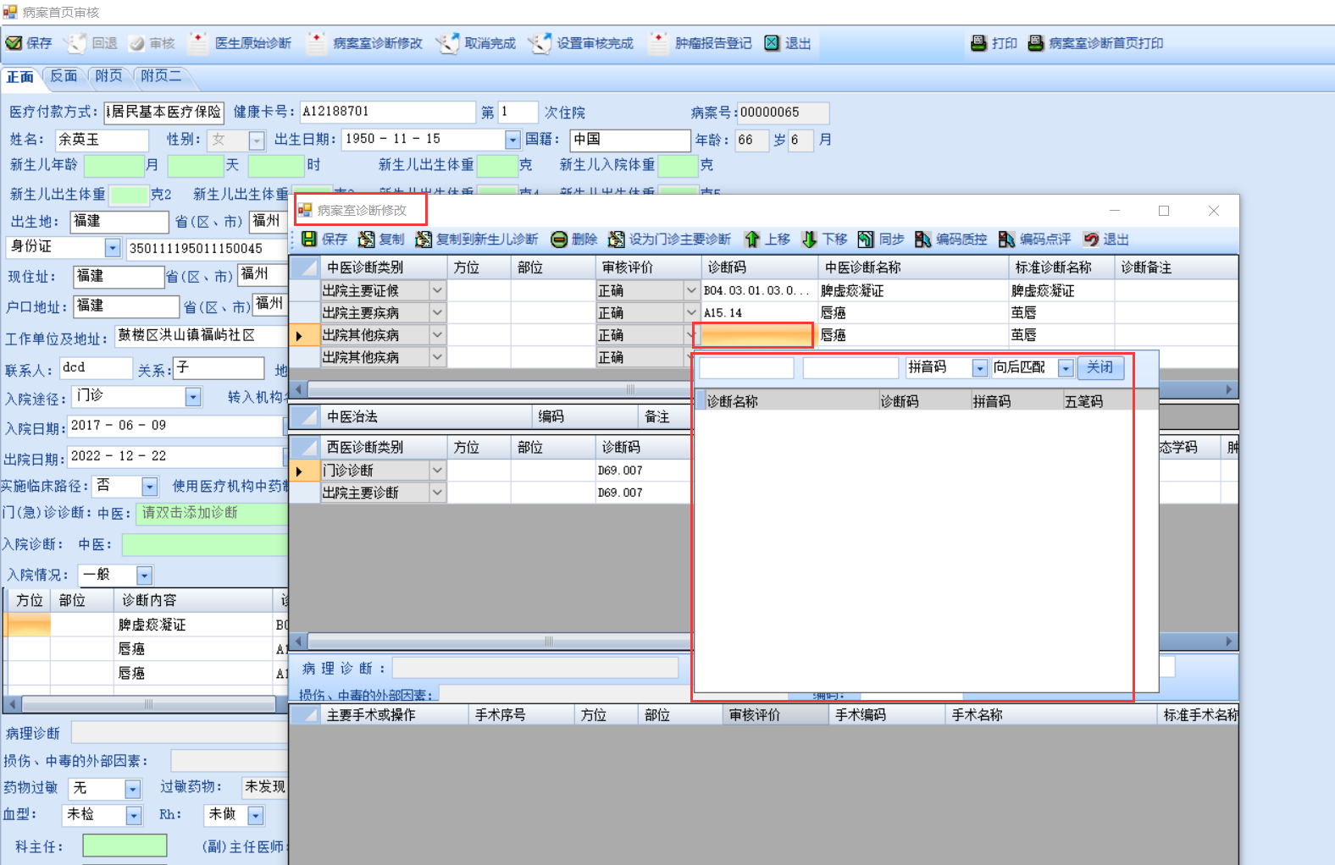Screen dimensions: 1335x865
Task: Expand the Rh dropdown showing 未做
Action: (x=256, y=815)
